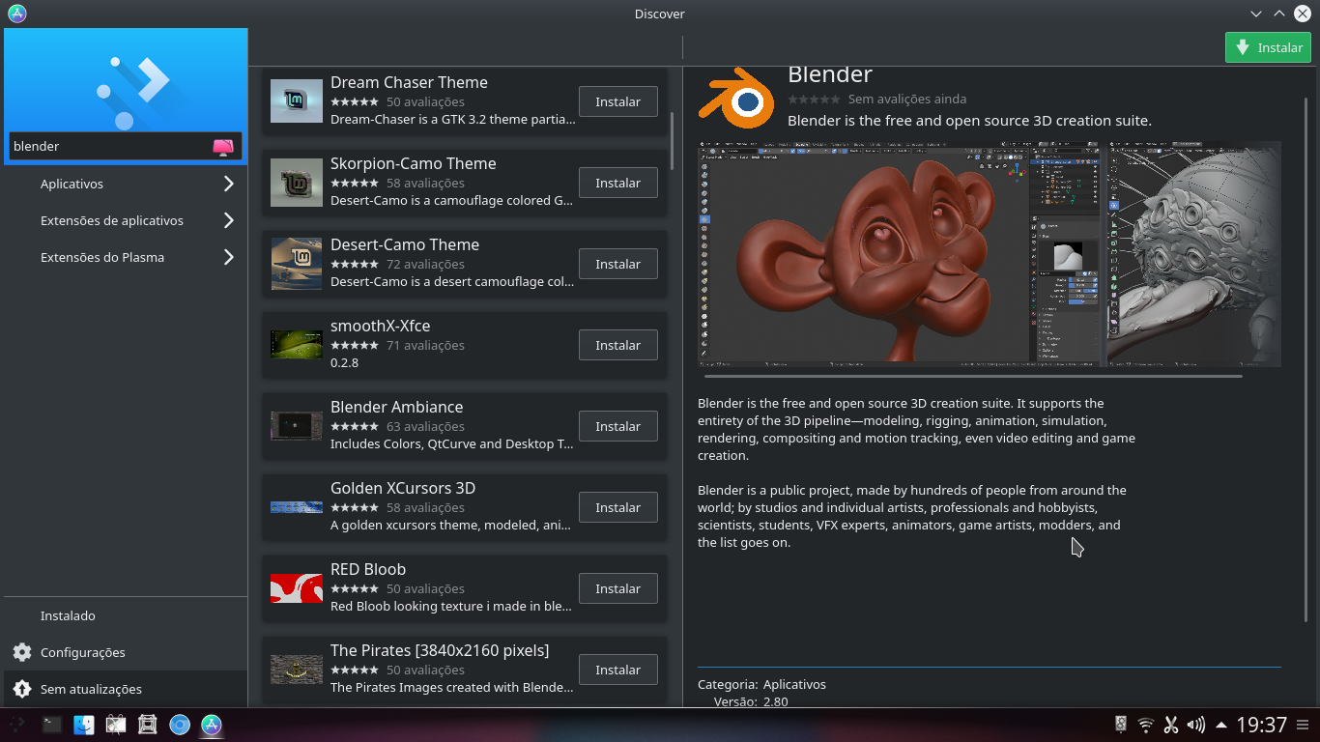Click The Pirates wallpaper icon
The height and width of the screenshot is (742, 1320).
297,670
